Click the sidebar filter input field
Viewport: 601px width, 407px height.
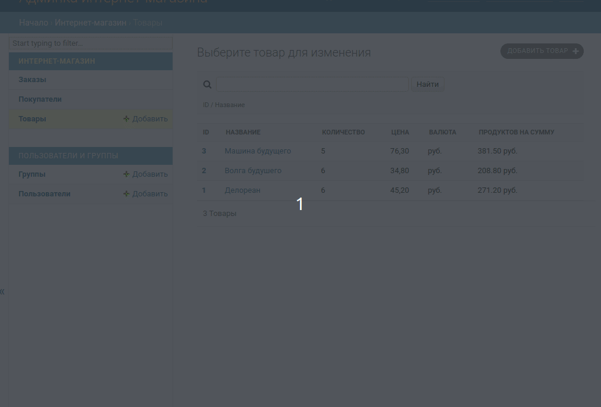90,43
